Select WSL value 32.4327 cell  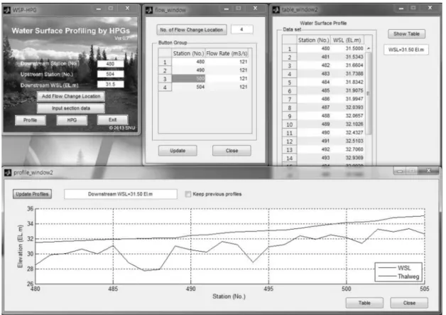click(347, 132)
